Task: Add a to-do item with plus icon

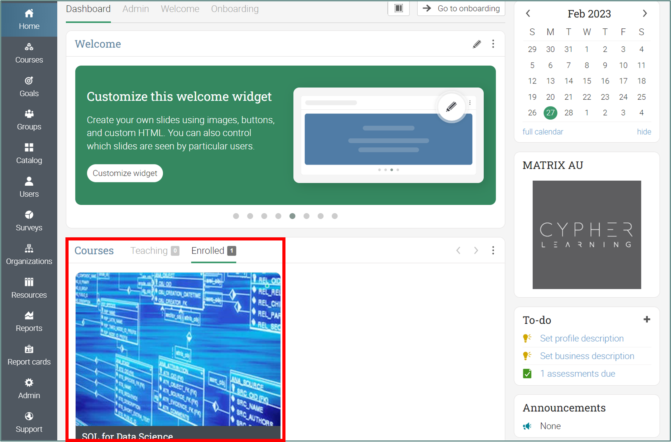Action: 647,320
